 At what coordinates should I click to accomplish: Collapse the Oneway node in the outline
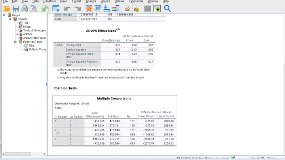10,19
